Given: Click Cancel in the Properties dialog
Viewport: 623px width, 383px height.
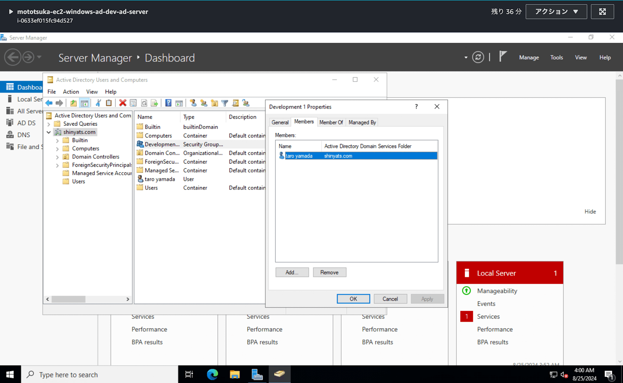Looking at the screenshot, I should (390, 299).
